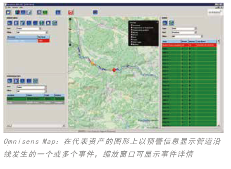Image resolution: width=231 pixels, height=169 pixels.
Task: Open the first menu in the menu bar
Action: coord(9,7)
